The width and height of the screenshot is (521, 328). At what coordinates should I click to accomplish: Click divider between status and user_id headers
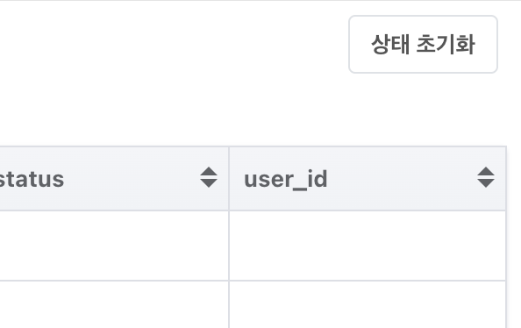pos(229,178)
